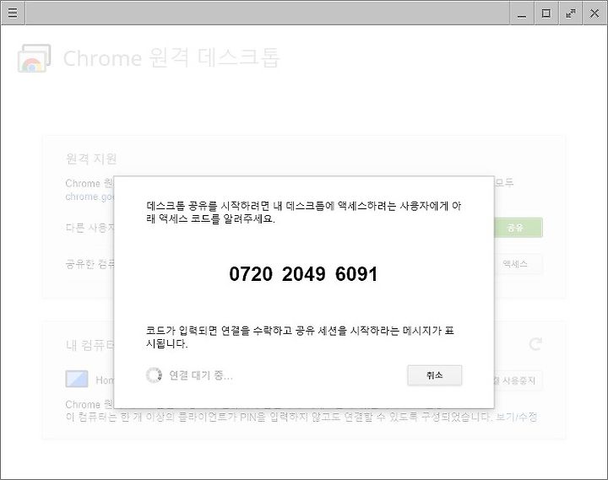Toggle fullscreen with the diagonal arrows icon
Image resolution: width=608 pixels, height=480 pixels.
(x=570, y=13)
